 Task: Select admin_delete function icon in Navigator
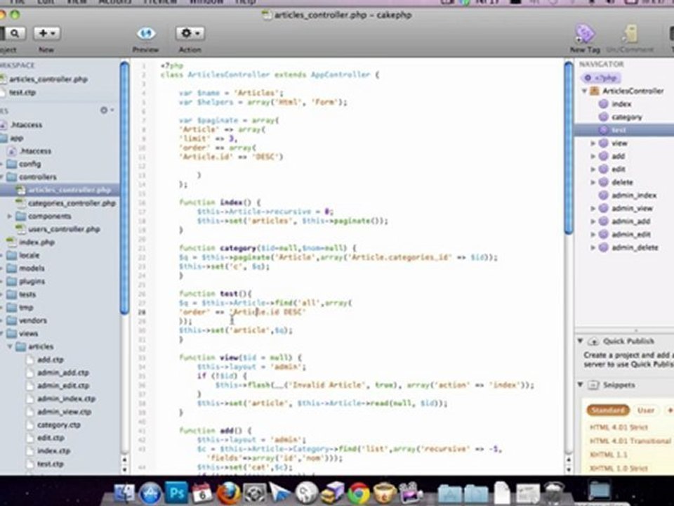604,247
